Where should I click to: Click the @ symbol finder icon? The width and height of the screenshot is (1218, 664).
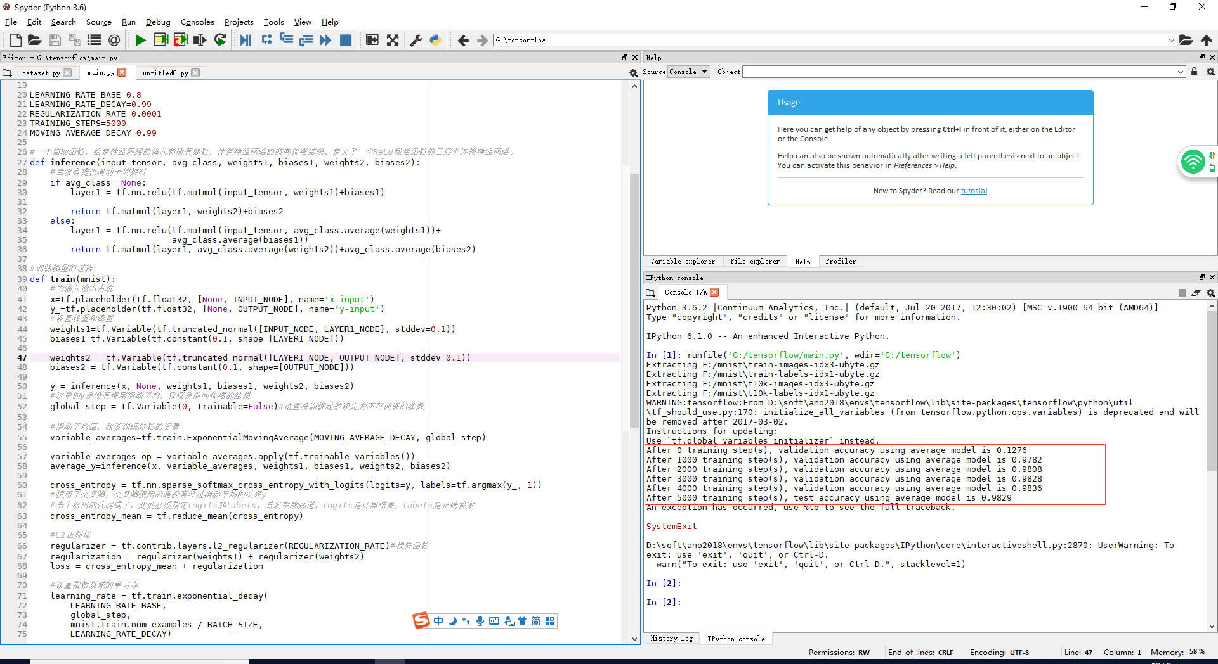click(114, 40)
